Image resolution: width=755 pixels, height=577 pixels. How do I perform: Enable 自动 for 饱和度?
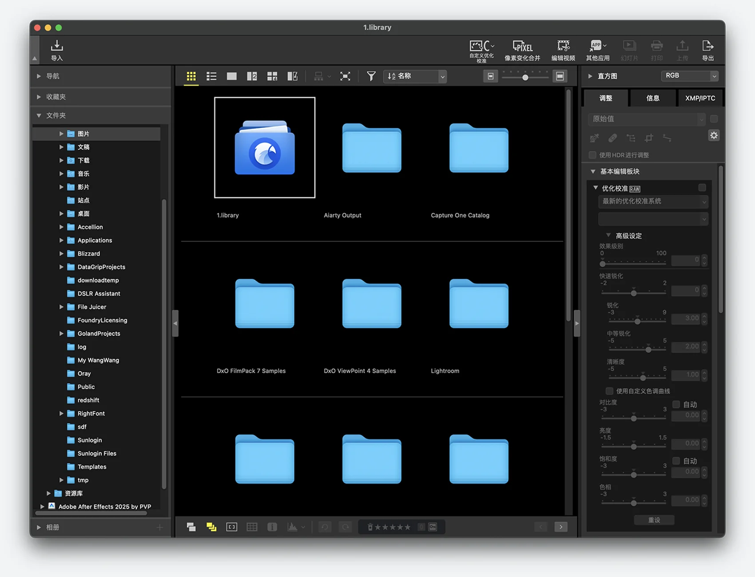point(676,461)
